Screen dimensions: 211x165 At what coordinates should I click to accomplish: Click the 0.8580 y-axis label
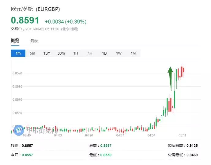click(x=17, y=87)
